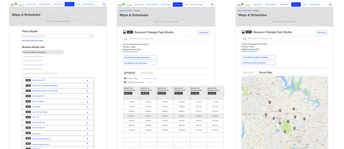Expand route 105 Raleigh-Garner arrow
Image resolution: width=344 pixels, height=149 pixels.
87,91
